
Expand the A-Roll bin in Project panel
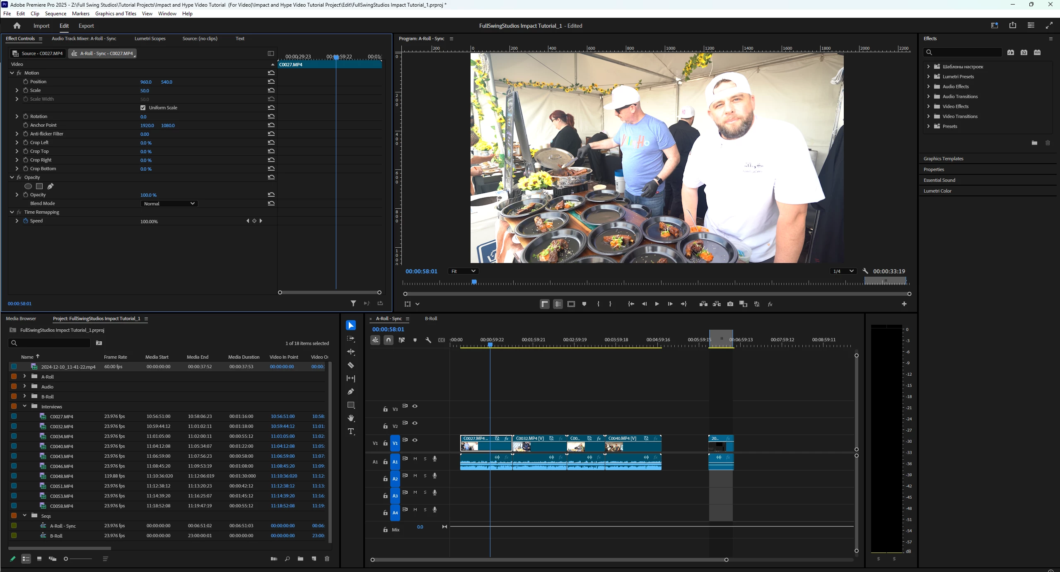tap(24, 377)
